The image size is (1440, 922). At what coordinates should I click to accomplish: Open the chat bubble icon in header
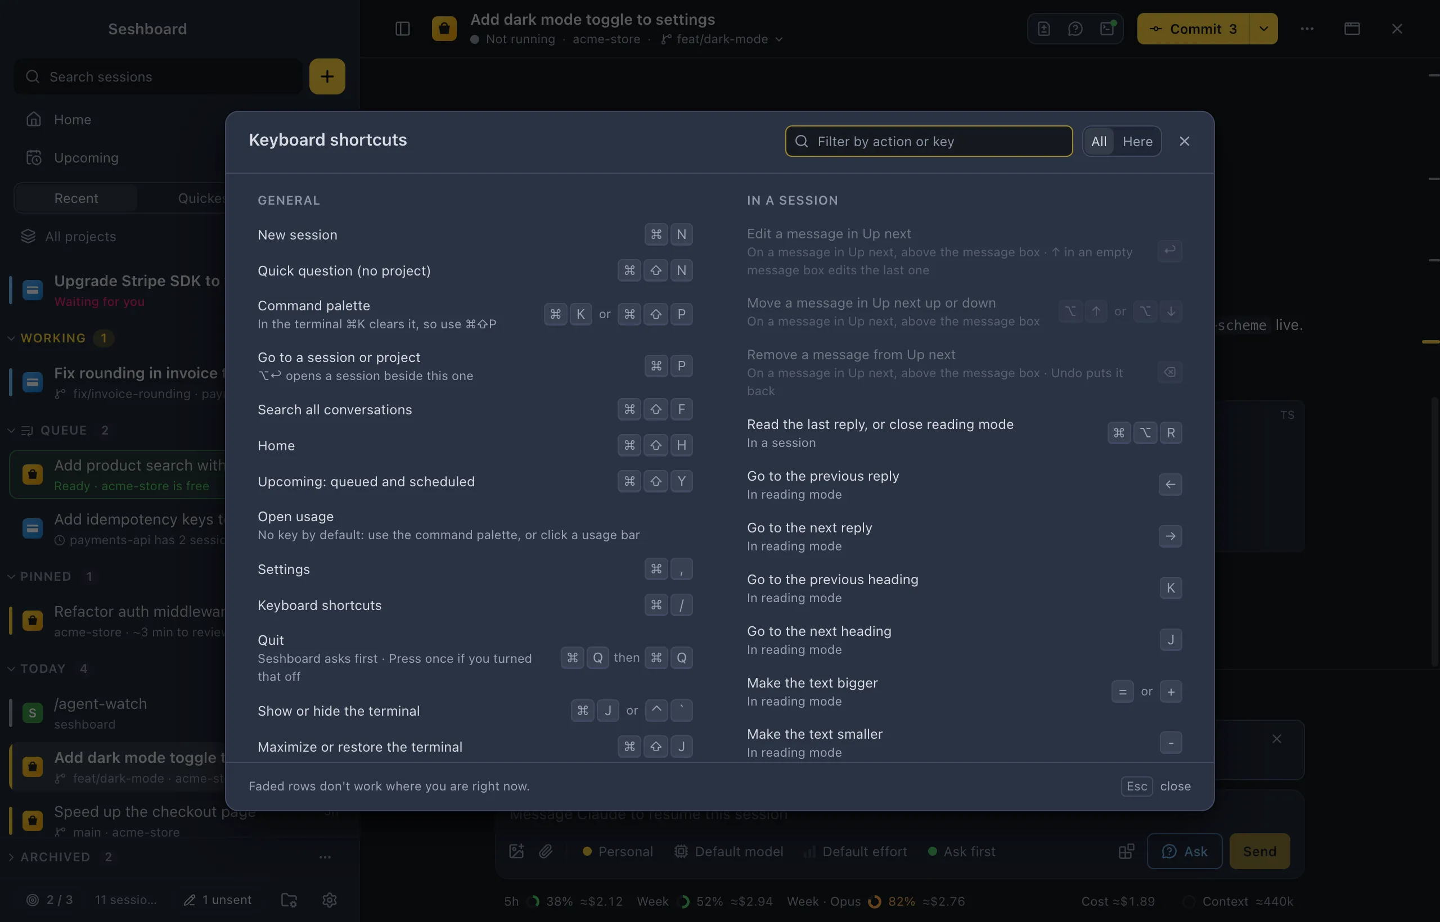pos(1075,29)
